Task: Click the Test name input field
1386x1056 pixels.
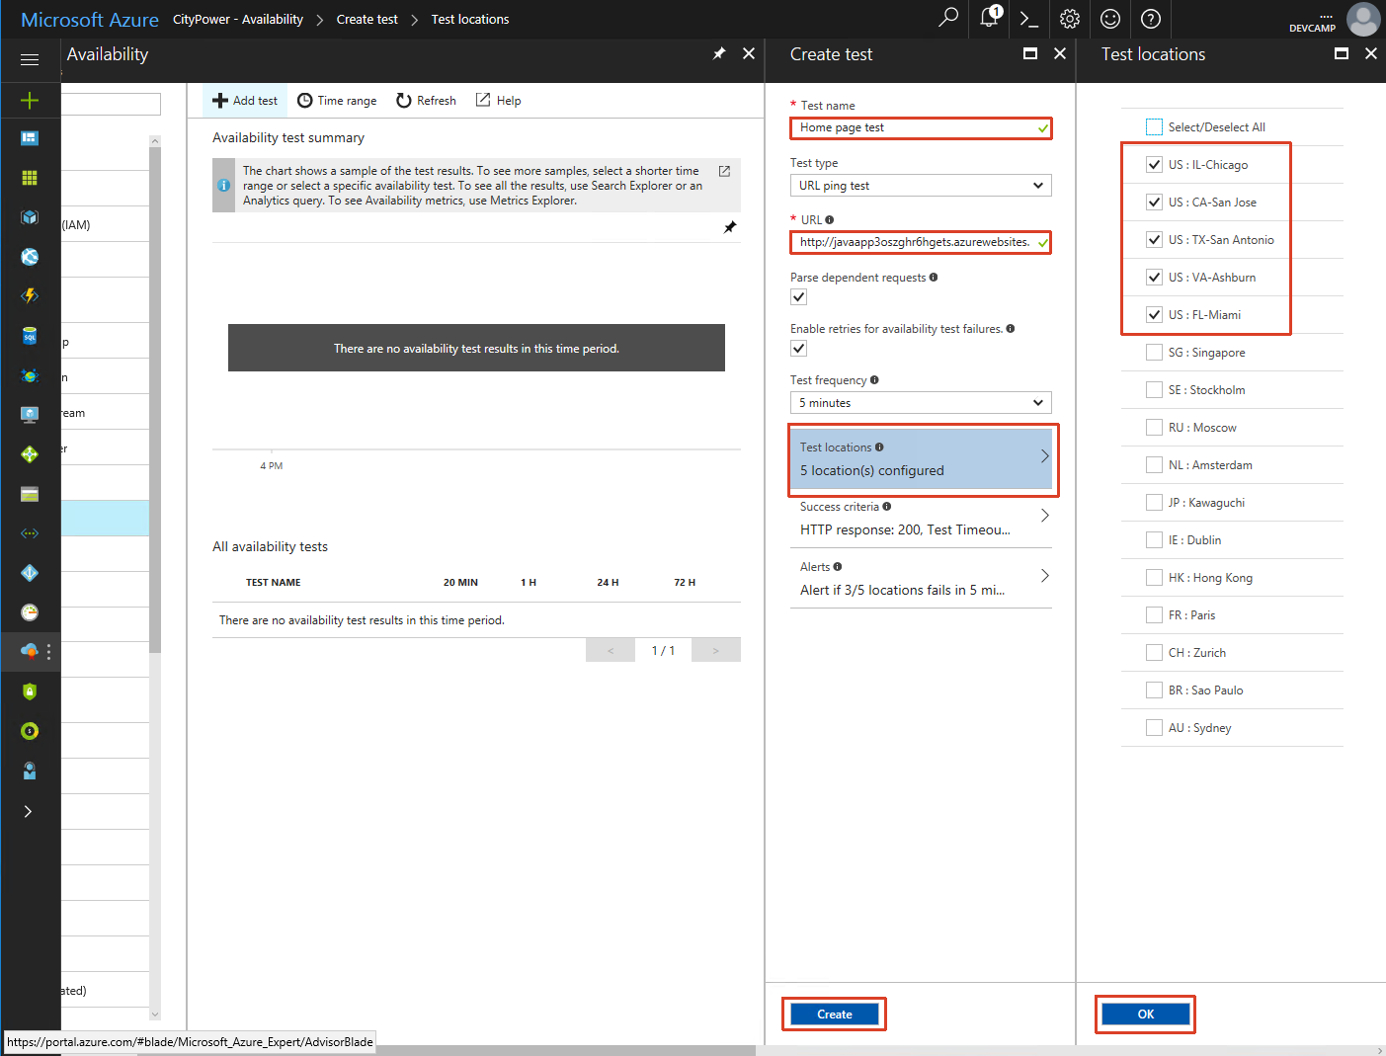Action: tap(921, 127)
